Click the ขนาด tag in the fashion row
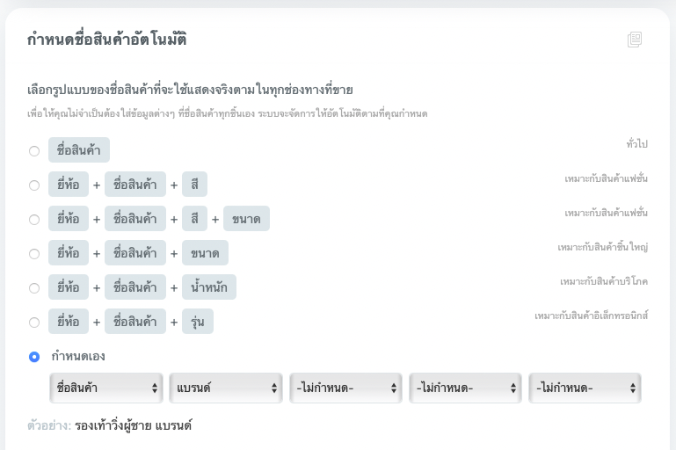This screenshot has width=676, height=450. coord(246,219)
